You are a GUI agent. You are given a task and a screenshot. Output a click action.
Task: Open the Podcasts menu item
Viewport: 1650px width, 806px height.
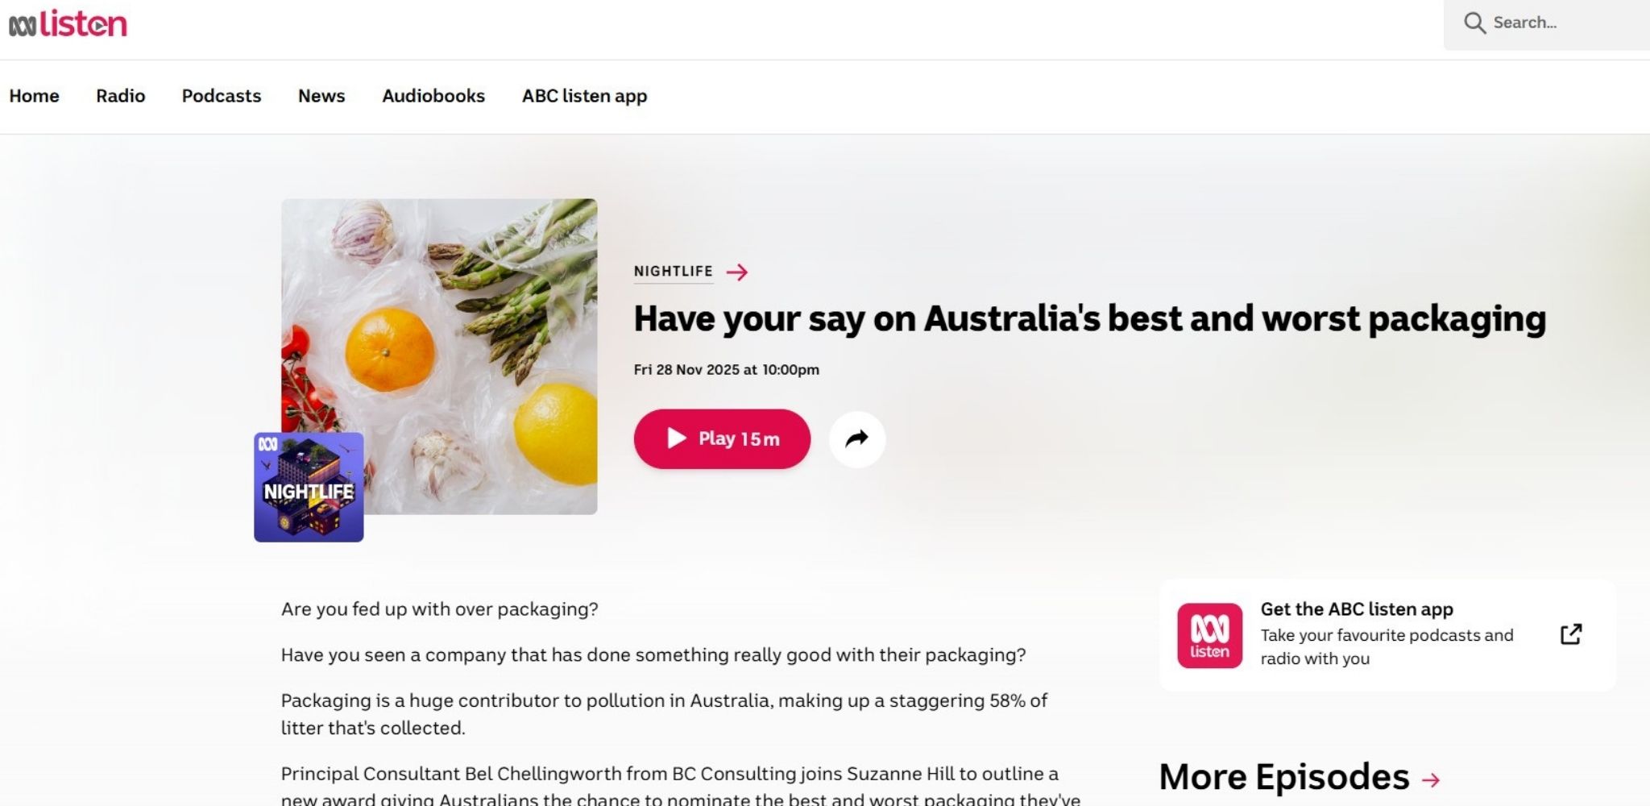222,96
